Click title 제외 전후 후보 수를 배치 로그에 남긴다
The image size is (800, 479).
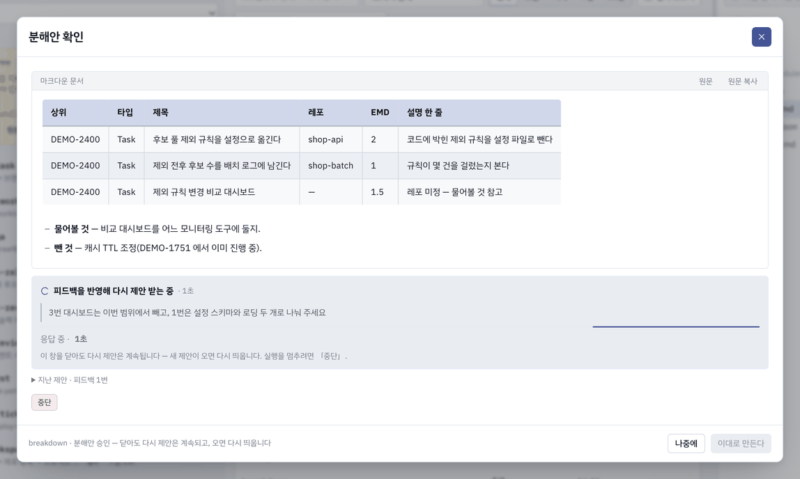pos(222,166)
